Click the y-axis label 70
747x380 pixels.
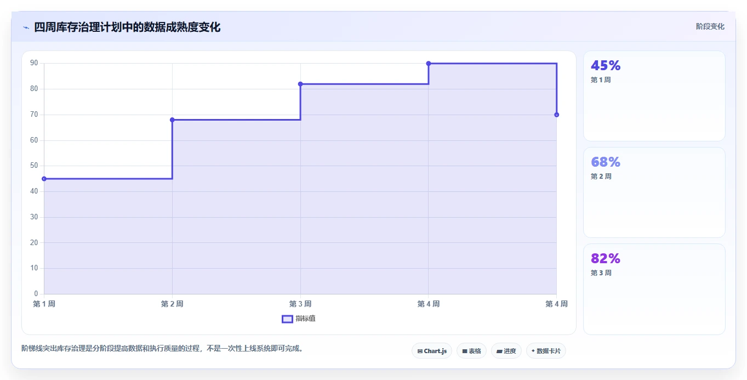pos(34,115)
